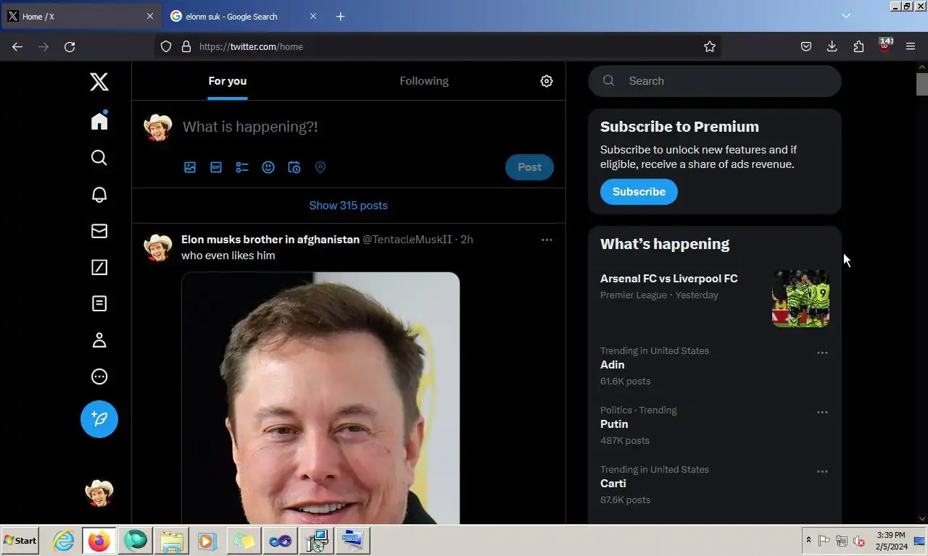
Task: Click the X logo in sidebar
Action: coord(99,81)
